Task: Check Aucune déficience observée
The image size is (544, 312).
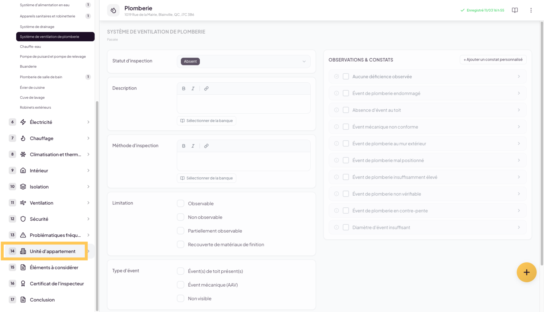Action: (346, 77)
